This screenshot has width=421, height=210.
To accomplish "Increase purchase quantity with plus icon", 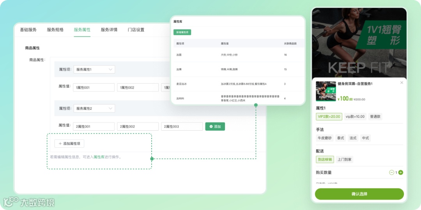I will [x=401, y=173].
